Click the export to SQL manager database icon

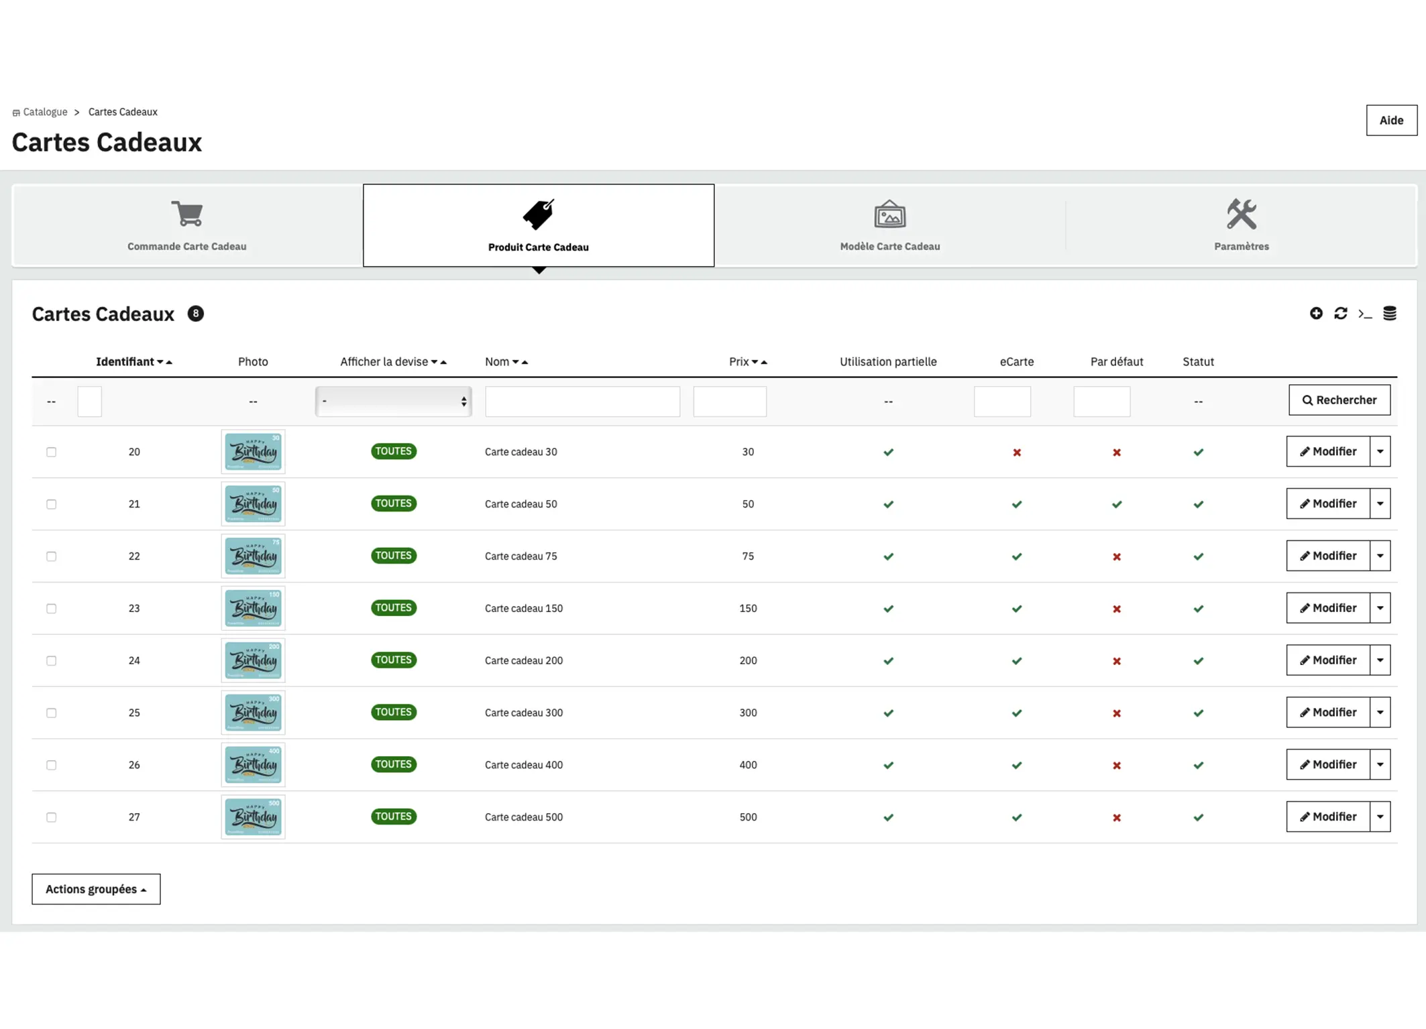click(x=1390, y=313)
